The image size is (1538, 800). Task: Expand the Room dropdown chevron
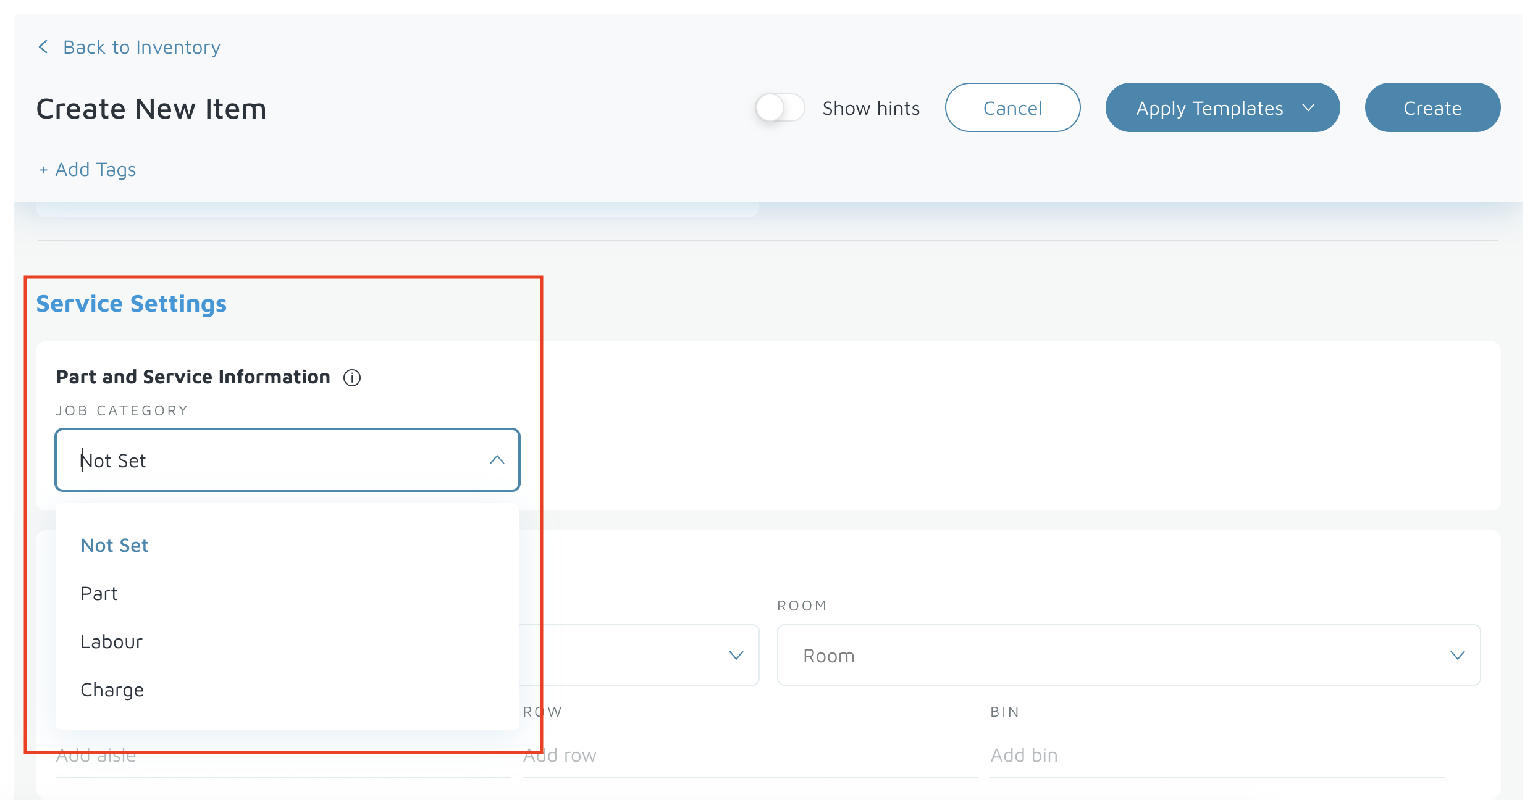(1457, 656)
